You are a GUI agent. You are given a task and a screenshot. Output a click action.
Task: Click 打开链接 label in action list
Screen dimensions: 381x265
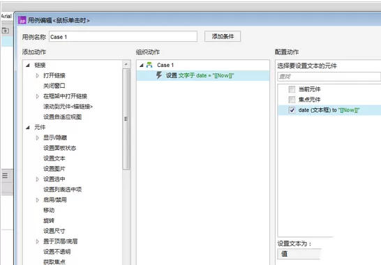[x=54, y=75]
